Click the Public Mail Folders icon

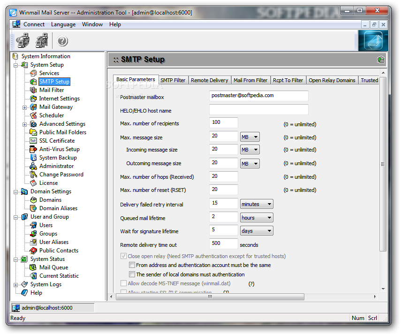[33, 132]
